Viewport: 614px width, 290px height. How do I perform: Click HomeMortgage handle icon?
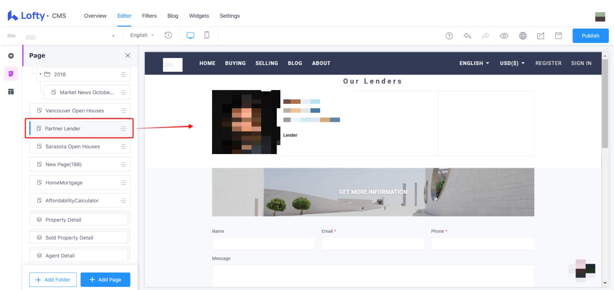(x=123, y=182)
